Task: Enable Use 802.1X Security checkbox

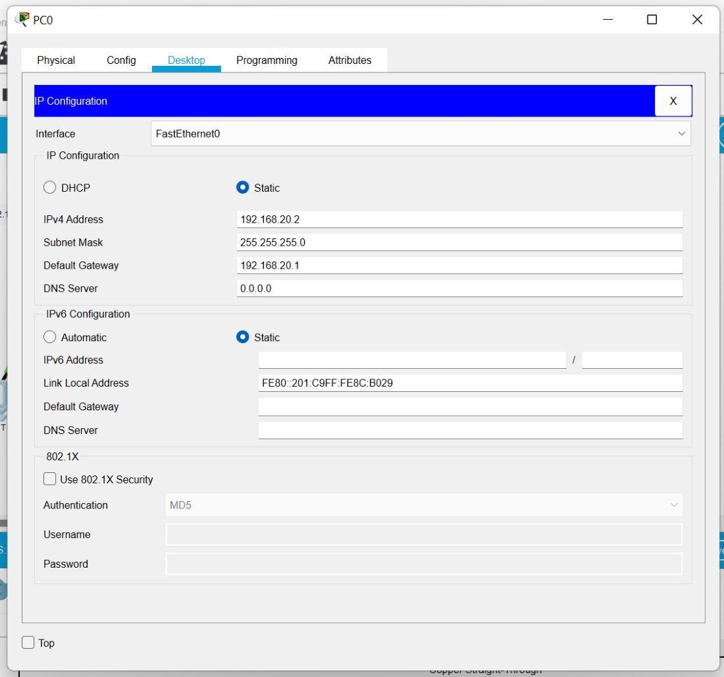Action: [50, 479]
